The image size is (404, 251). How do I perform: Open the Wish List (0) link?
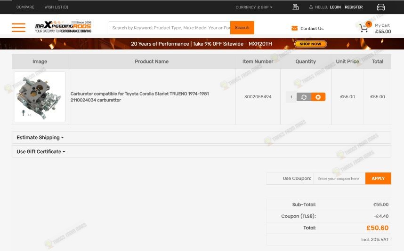tap(56, 7)
